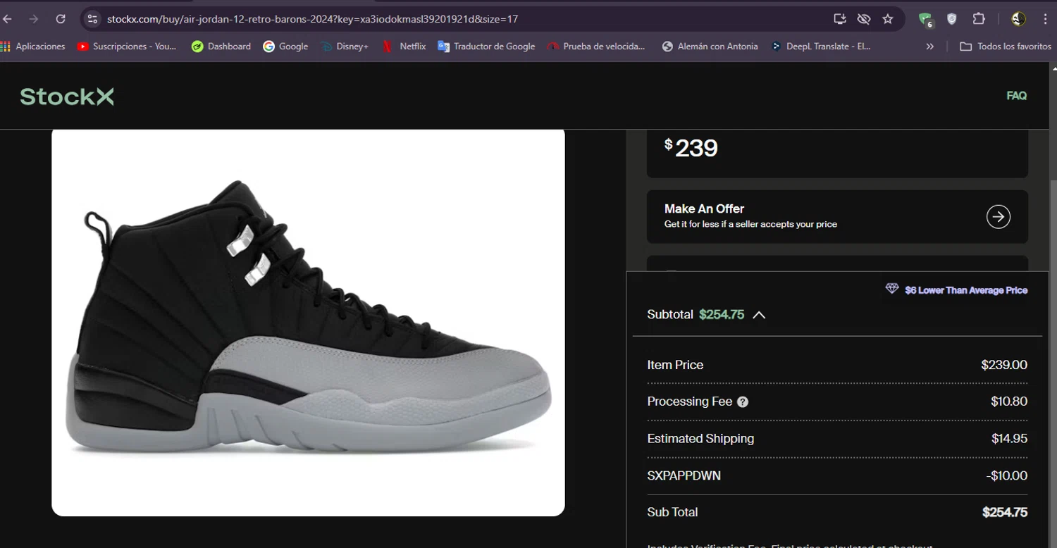The image size is (1057, 548).
Task: Click the crossed-out eye tracking protection icon
Action: click(863, 19)
